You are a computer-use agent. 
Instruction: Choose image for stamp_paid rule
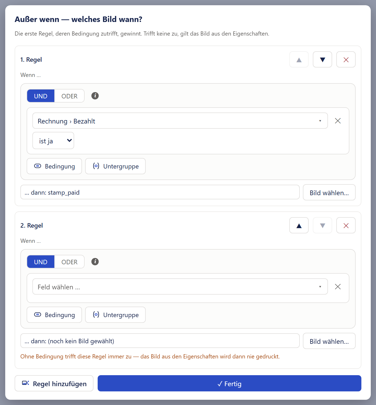pos(329,192)
